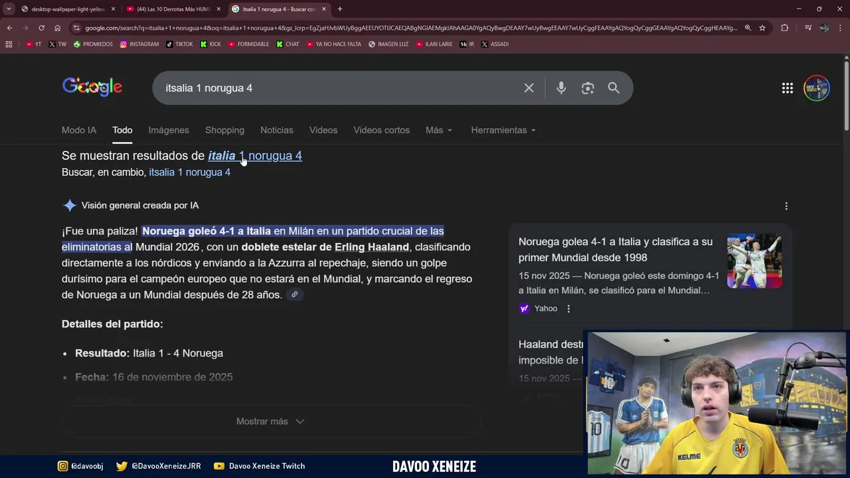Open the IR bookmark

467,44
